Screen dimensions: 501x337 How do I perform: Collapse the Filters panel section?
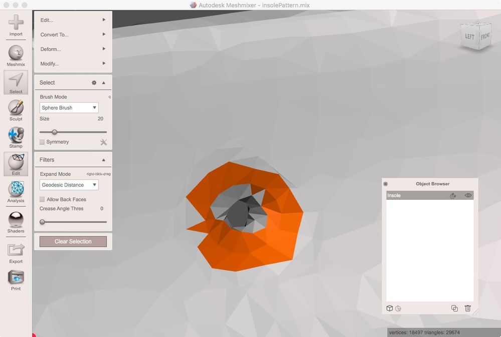[x=103, y=160]
